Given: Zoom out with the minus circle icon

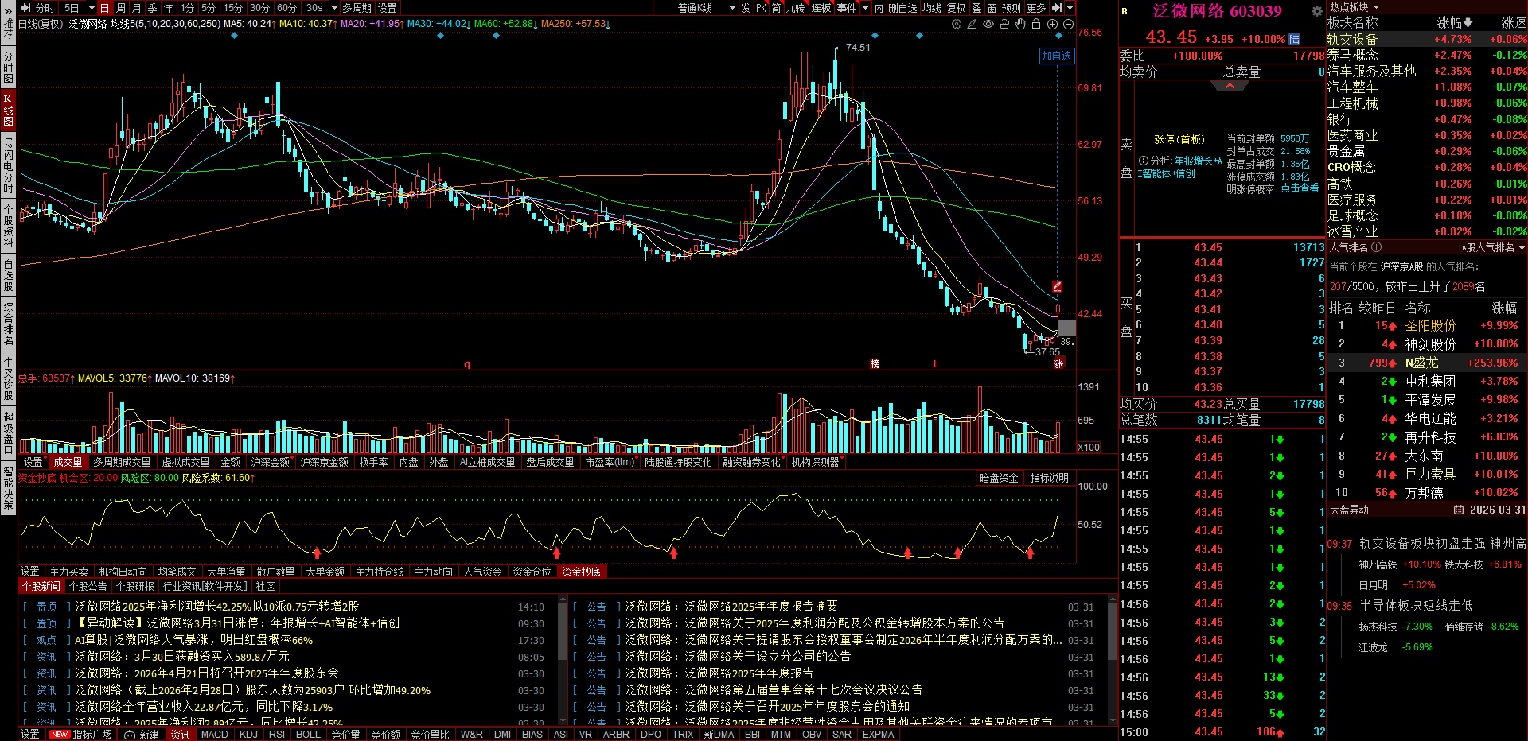Looking at the screenshot, I should point(1068,24).
